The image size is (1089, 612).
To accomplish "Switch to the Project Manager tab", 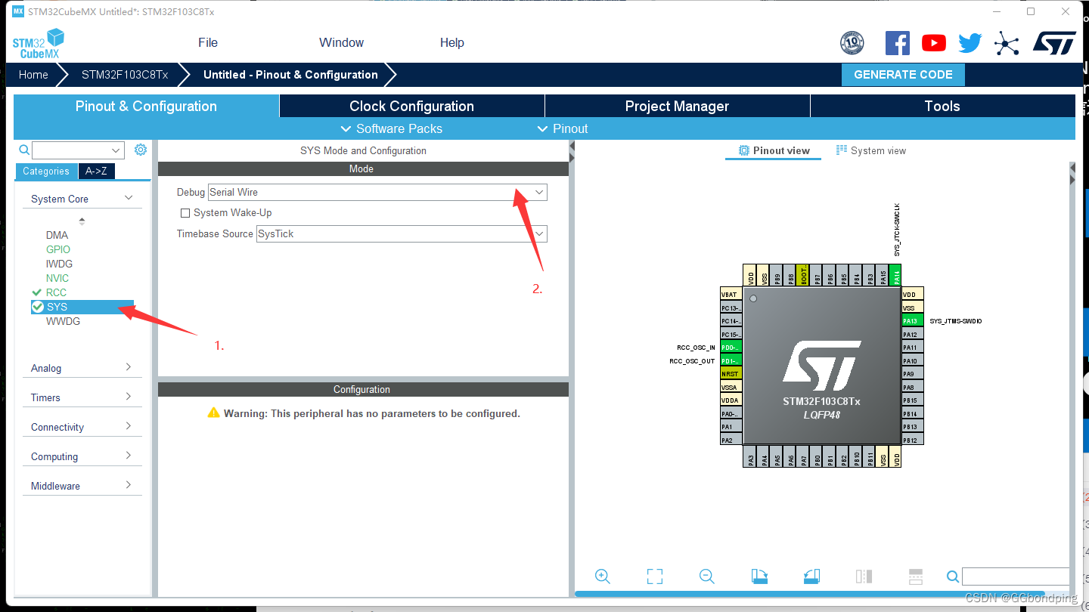I will (x=677, y=106).
